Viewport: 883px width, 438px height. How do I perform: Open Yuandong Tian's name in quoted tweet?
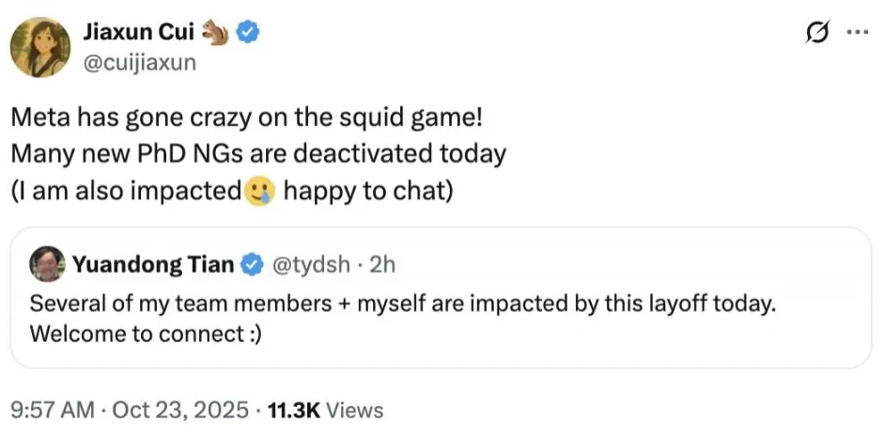coord(153,266)
